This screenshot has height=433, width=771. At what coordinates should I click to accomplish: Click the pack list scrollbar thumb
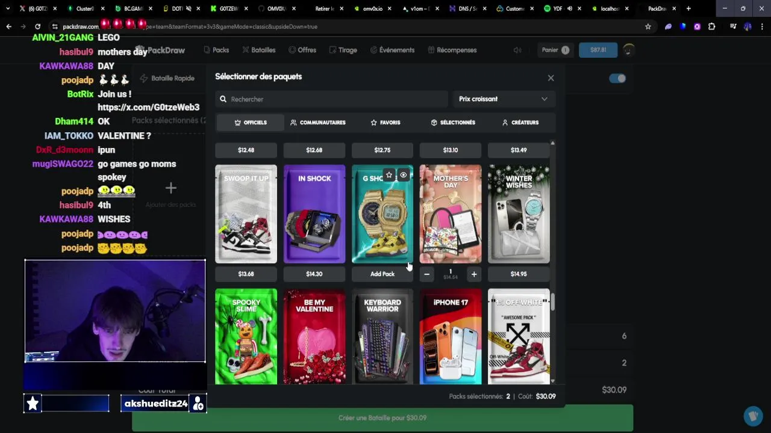(x=552, y=302)
